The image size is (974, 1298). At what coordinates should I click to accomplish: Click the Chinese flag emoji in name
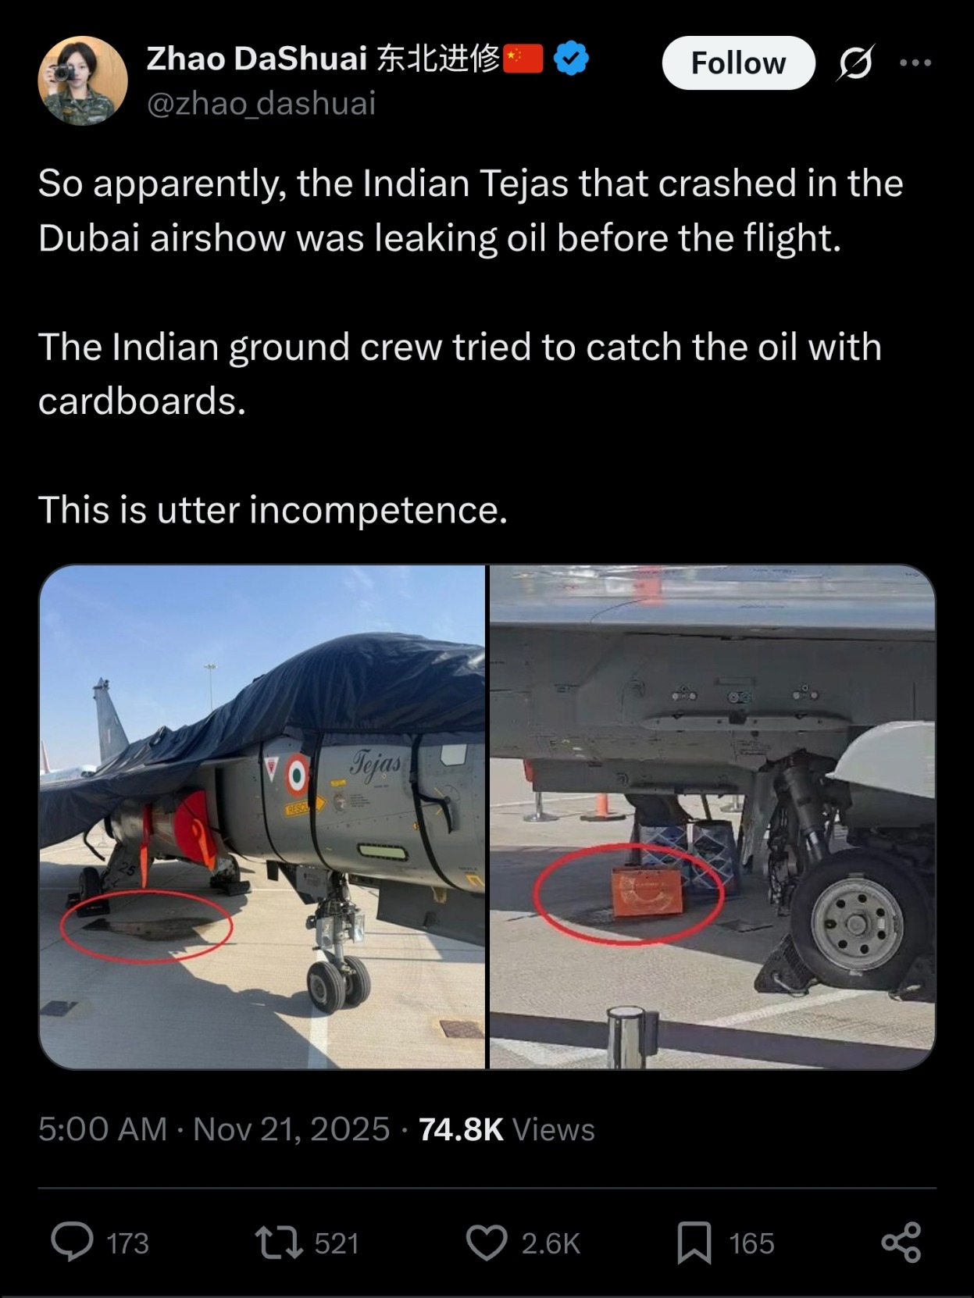point(523,59)
